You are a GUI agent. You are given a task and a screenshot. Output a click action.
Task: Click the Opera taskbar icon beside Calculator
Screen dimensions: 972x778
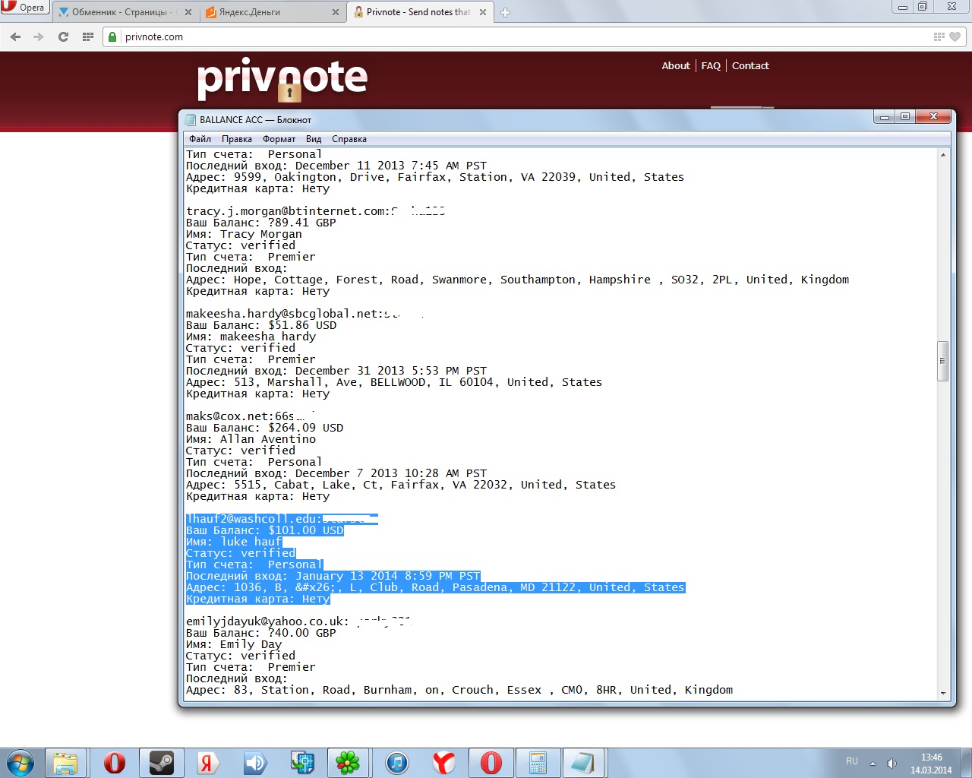pos(491,763)
